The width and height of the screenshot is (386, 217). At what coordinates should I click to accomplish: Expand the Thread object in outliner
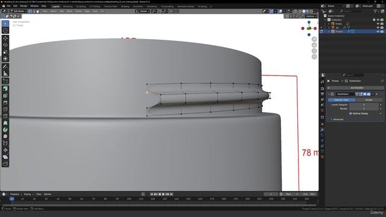point(329,31)
